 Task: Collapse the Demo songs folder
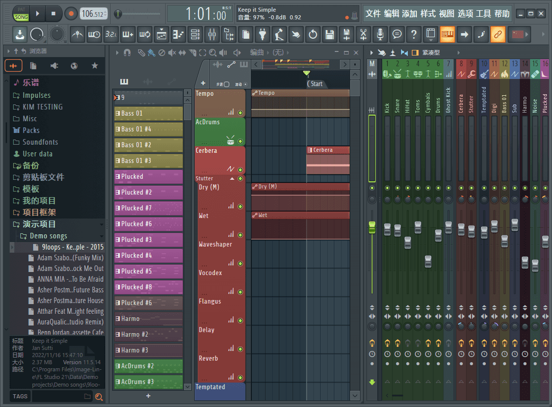[44, 236]
